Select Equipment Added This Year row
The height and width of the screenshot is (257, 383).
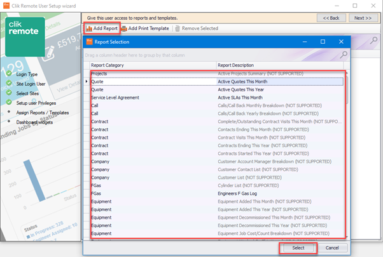(x=217, y=209)
